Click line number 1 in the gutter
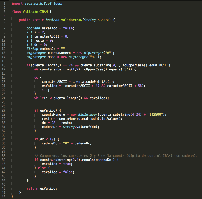This screenshot has height=199, width=202. 4,4
